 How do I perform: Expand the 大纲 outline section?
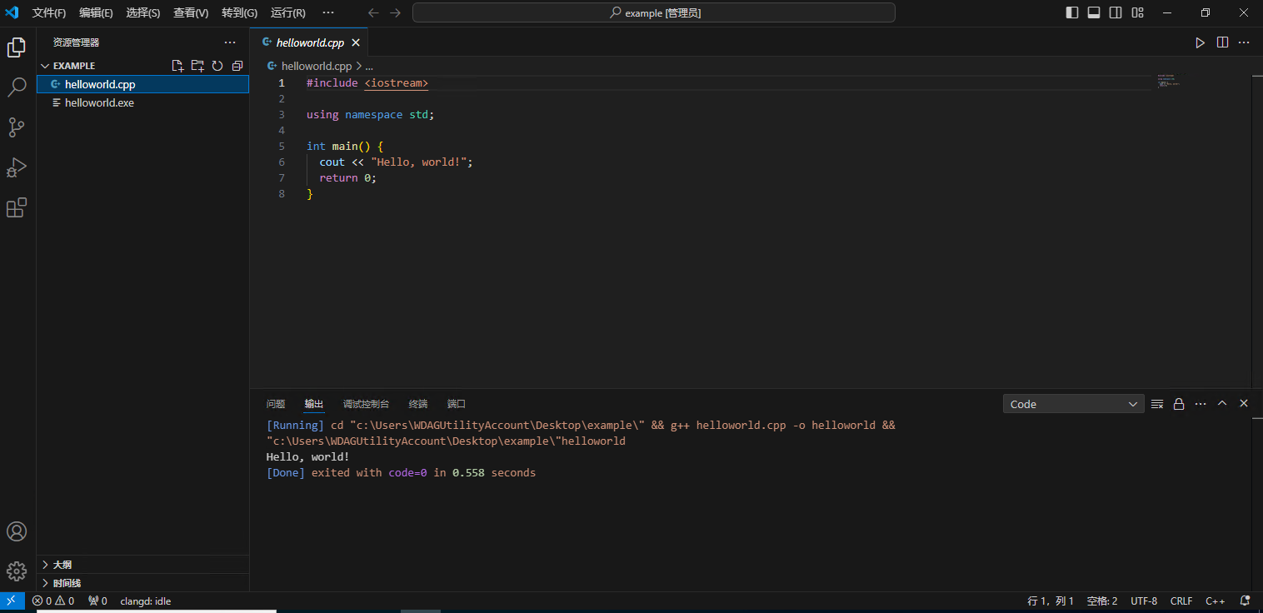click(x=143, y=565)
